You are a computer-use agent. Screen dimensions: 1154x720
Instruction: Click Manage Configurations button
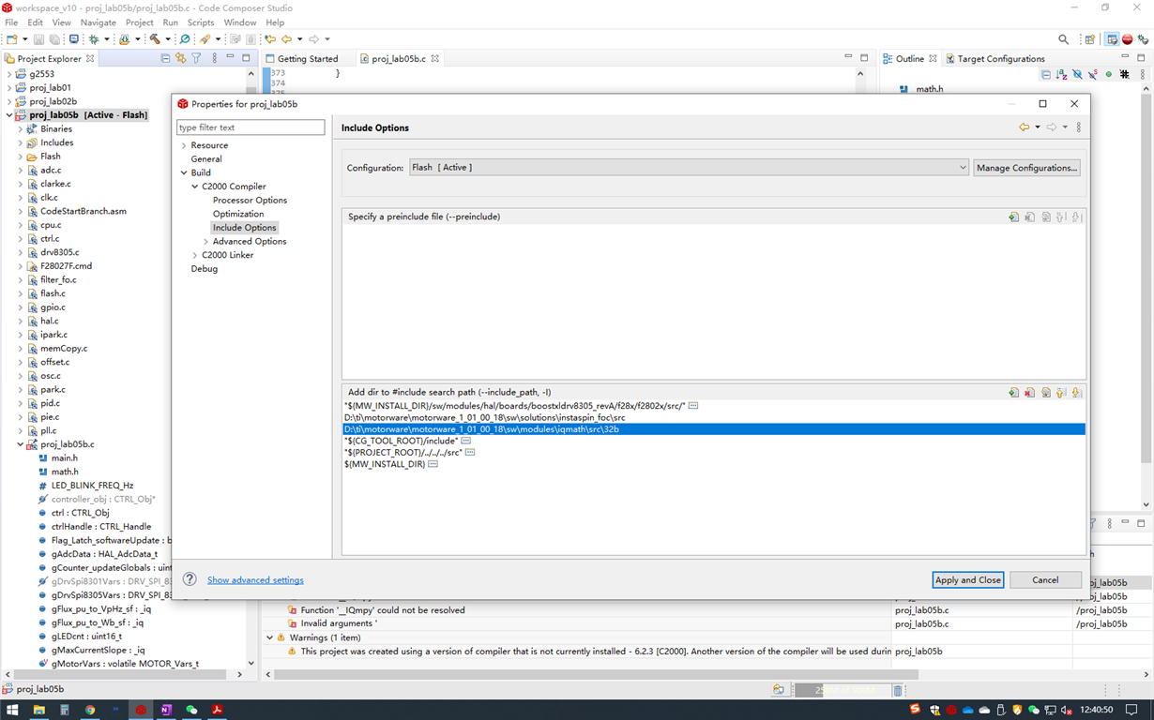pos(1026,168)
